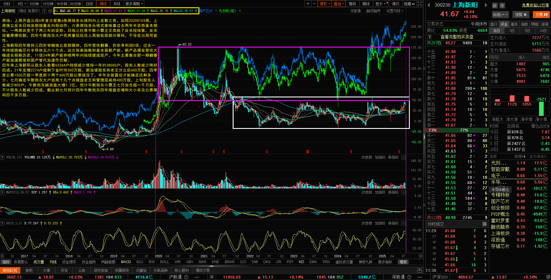Open chart settings gear next to 上海新阳
Image resolution: width=551 pixels, height=280 pixels.
[50, 11]
